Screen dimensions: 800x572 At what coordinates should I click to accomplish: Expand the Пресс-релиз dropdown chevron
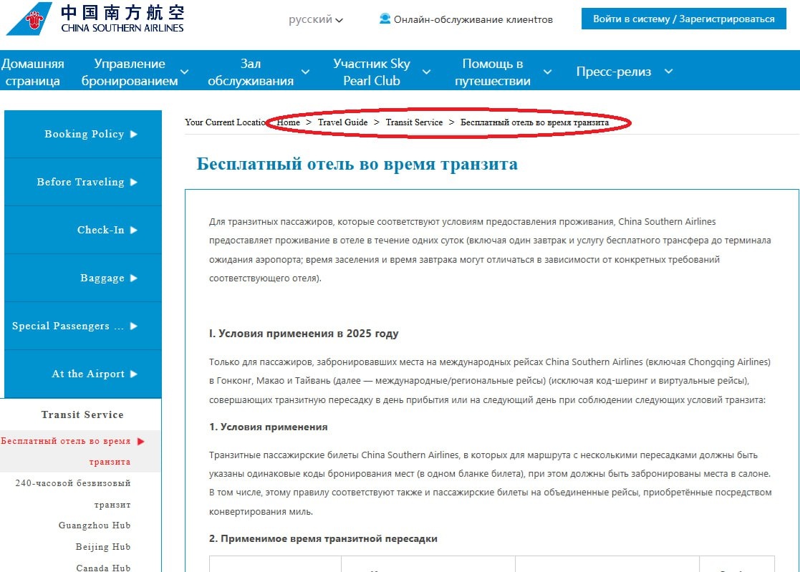click(668, 71)
